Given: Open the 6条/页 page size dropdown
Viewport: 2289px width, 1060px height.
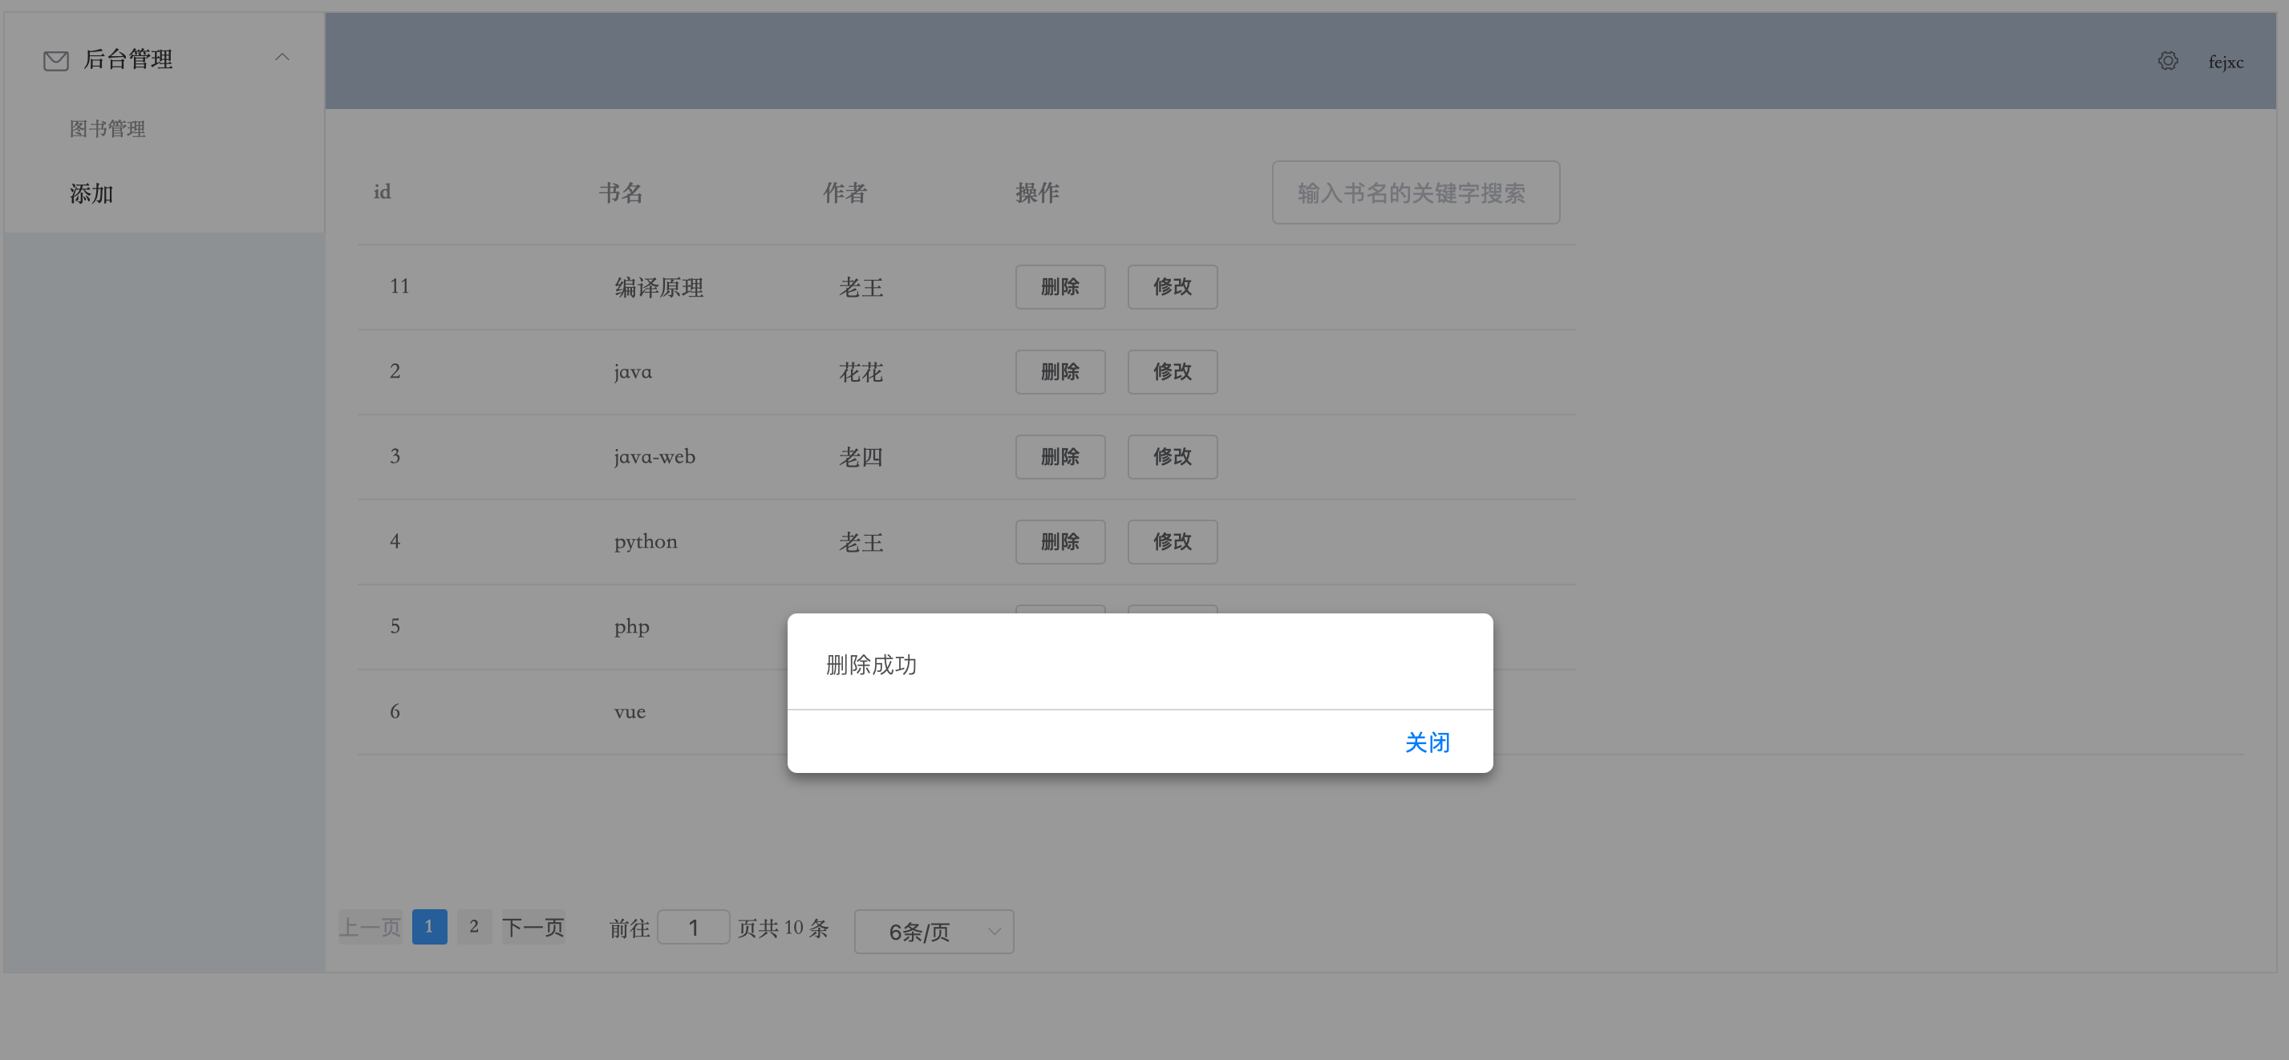Looking at the screenshot, I should click(x=933, y=931).
